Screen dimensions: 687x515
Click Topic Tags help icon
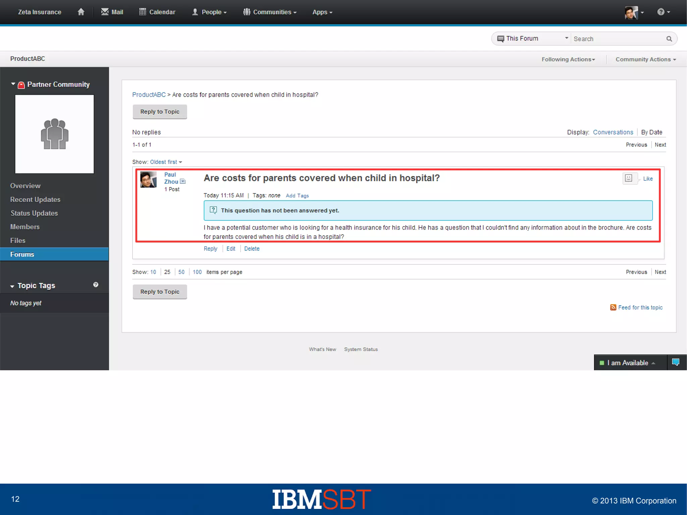96,285
